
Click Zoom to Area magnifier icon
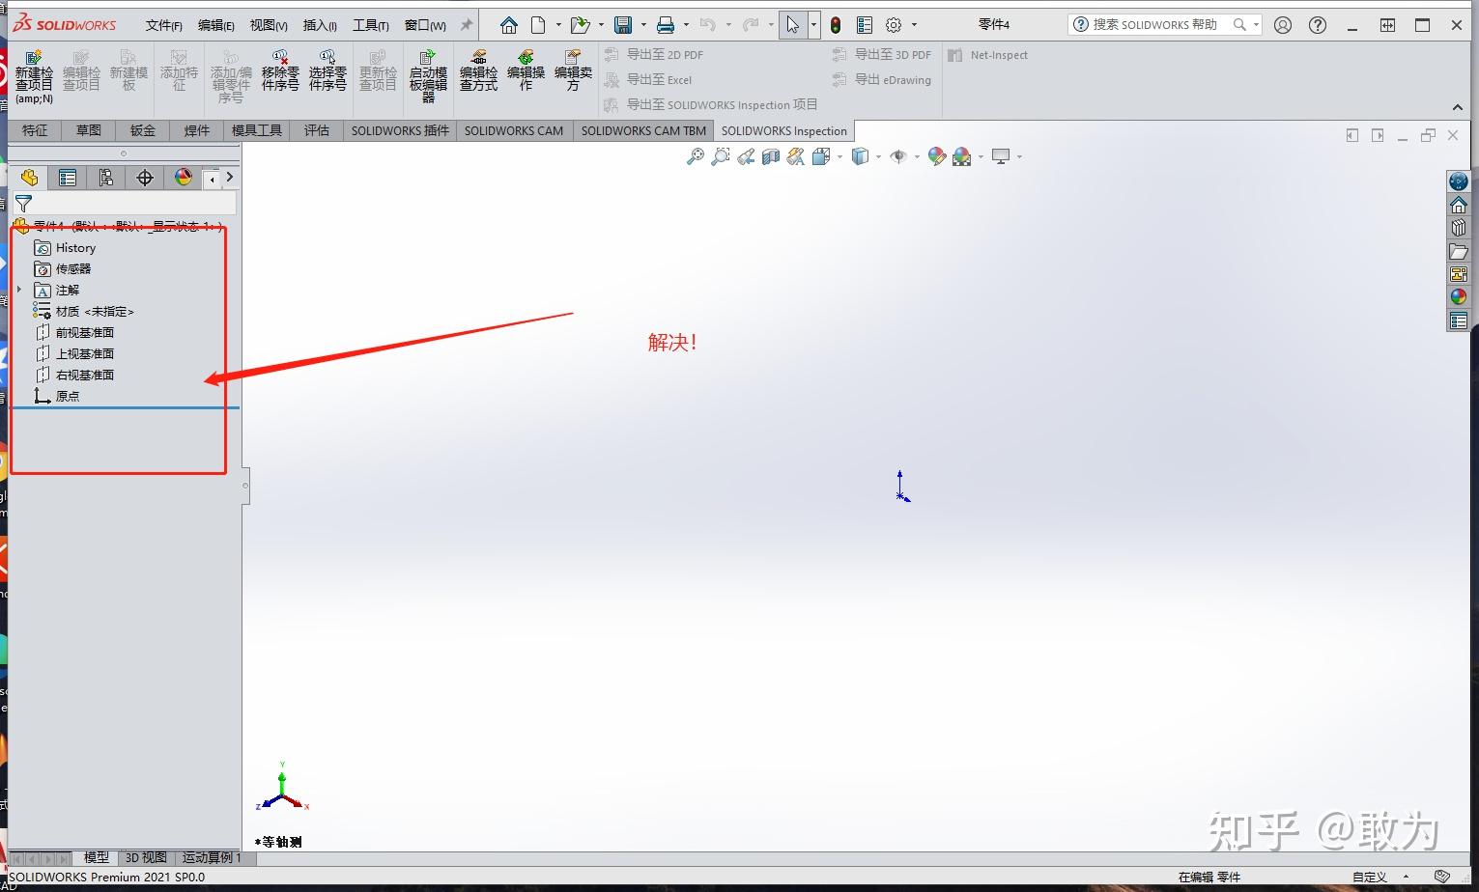point(720,156)
